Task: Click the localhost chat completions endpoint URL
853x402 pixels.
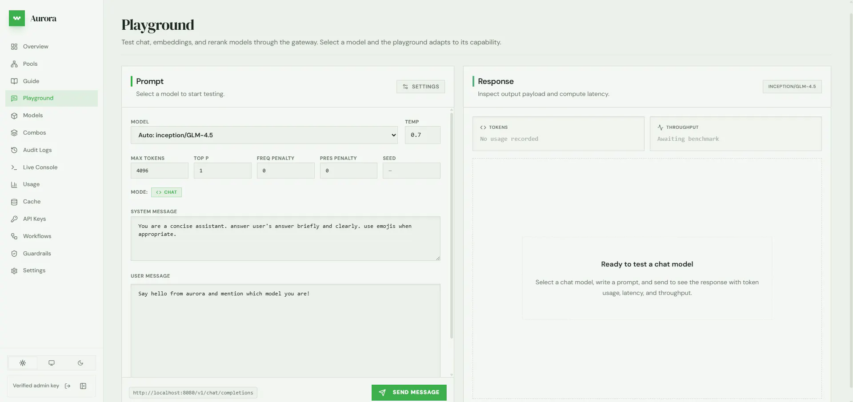Action: coord(193,393)
